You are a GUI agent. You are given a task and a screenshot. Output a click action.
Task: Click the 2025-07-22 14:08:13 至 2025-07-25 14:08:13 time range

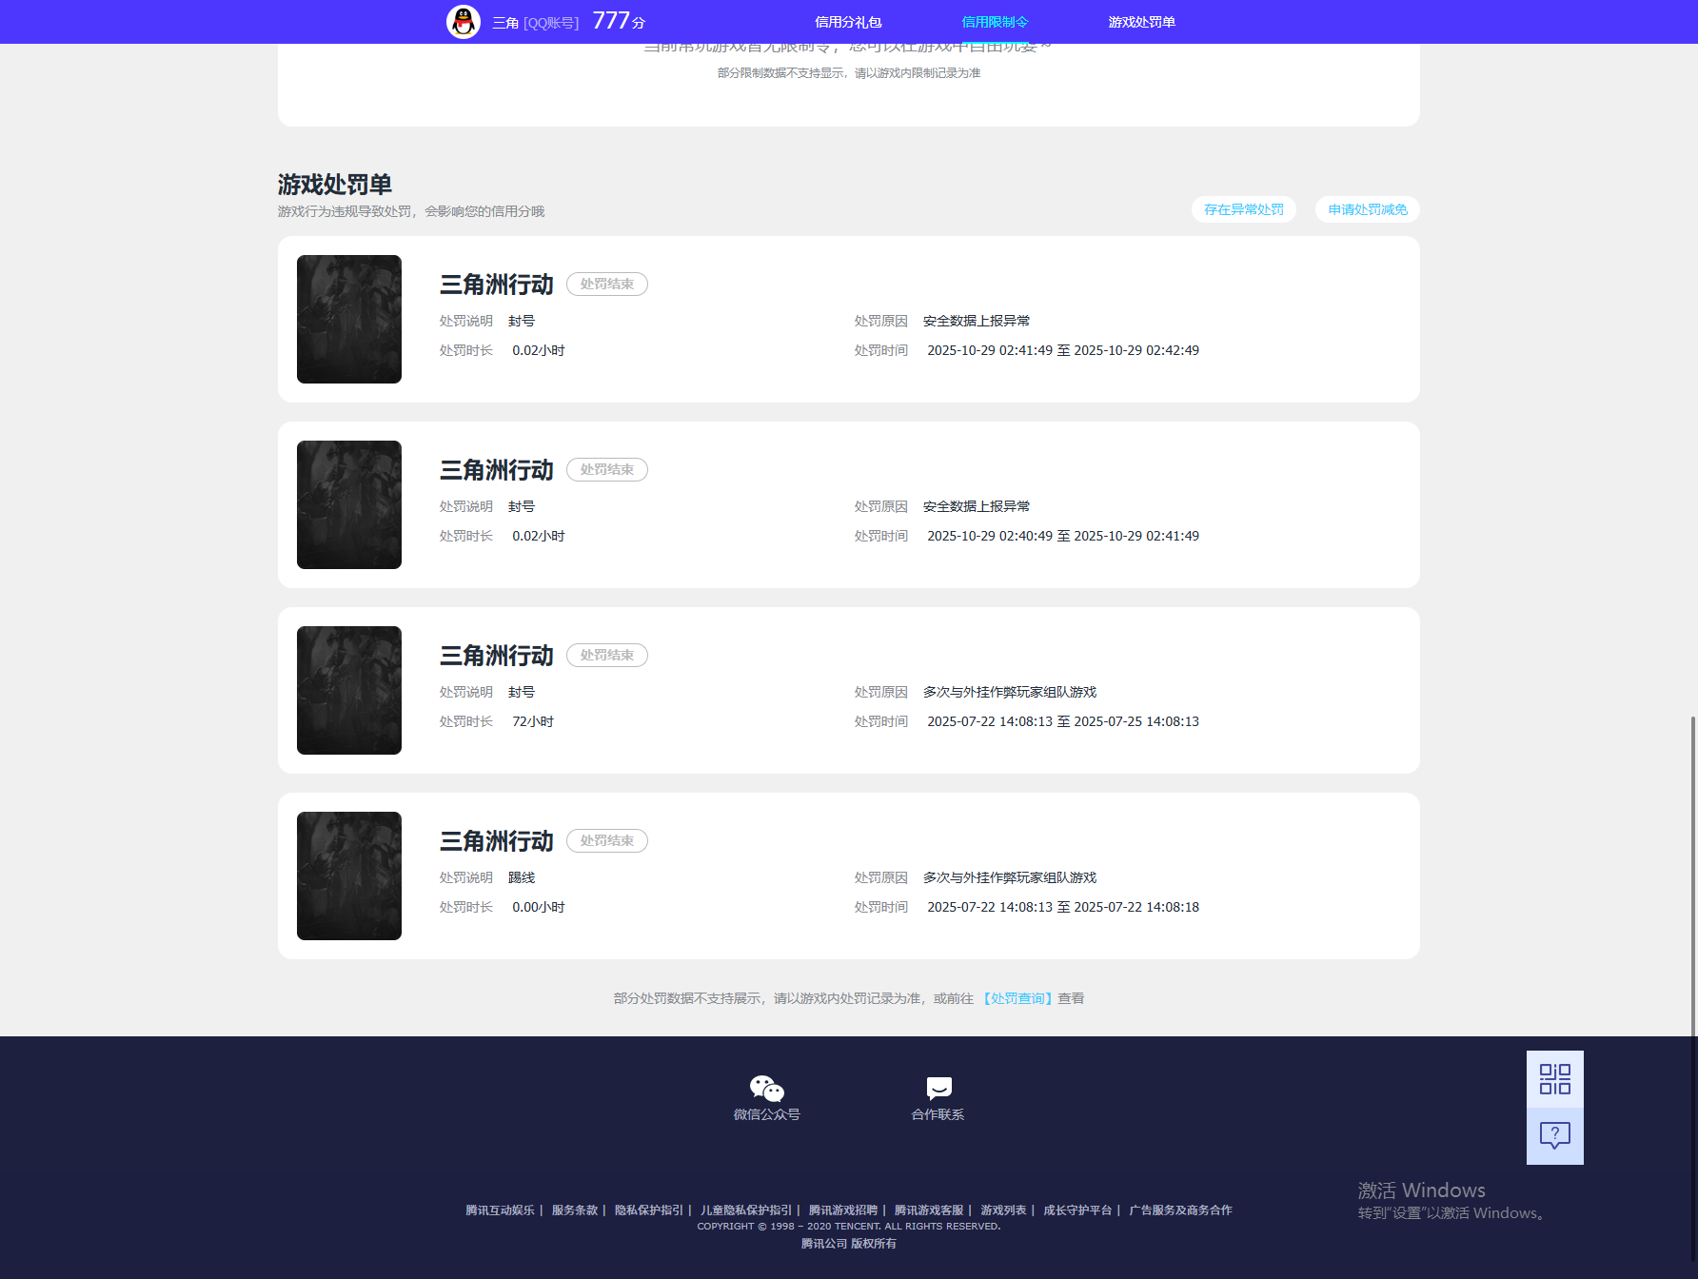(x=1063, y=721)
